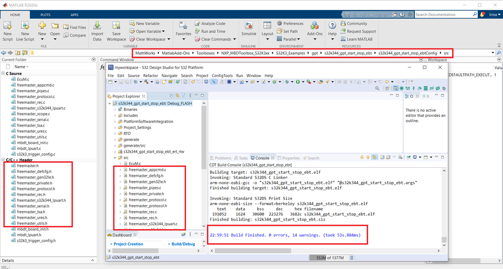The width and height of the screenshot is (503, 269).
Task: Collapse the s32k344_gpt_start_stop_ebt project node
Action: pyautogui.click(x=110, y=104)
